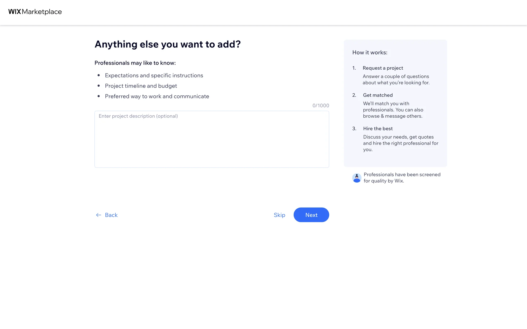Click the Wix Marketplace logo
Screen dimensions: 527x329
pos(35,12)
